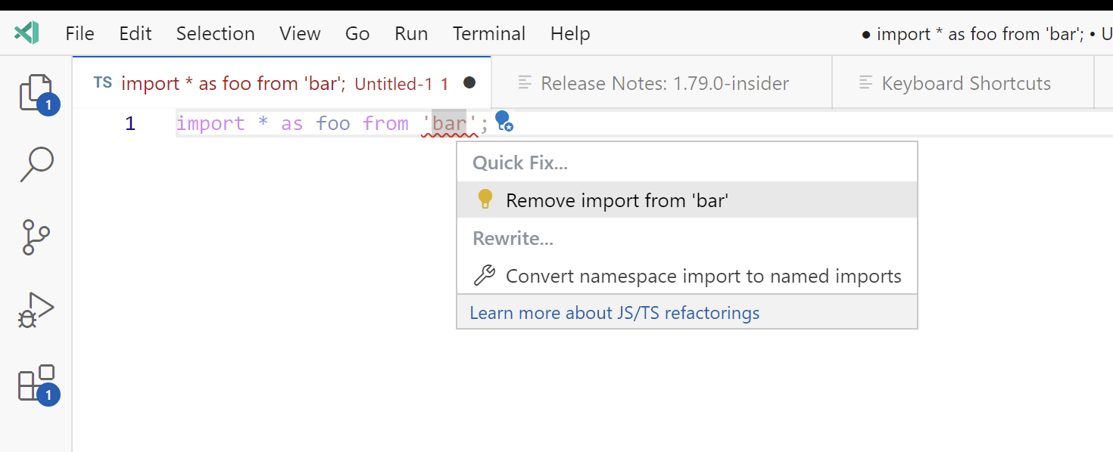Image resolution: width=1113 pixels, height=452 pixels.
Task: Select the Search icon in activity bar
Action: [x=36, y=163]
